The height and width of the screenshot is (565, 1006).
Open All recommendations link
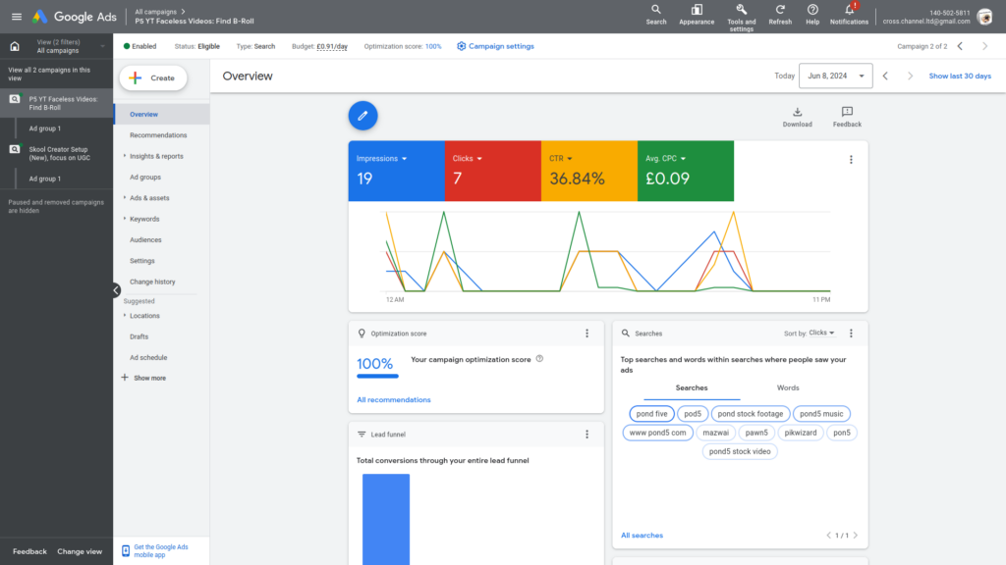pyautogui.click(x=393, y=399)
